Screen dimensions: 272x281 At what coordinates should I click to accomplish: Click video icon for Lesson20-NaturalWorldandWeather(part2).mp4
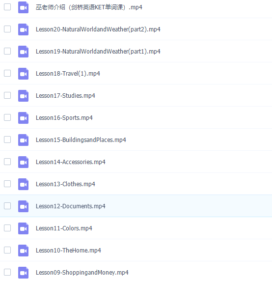click(23, 29)
